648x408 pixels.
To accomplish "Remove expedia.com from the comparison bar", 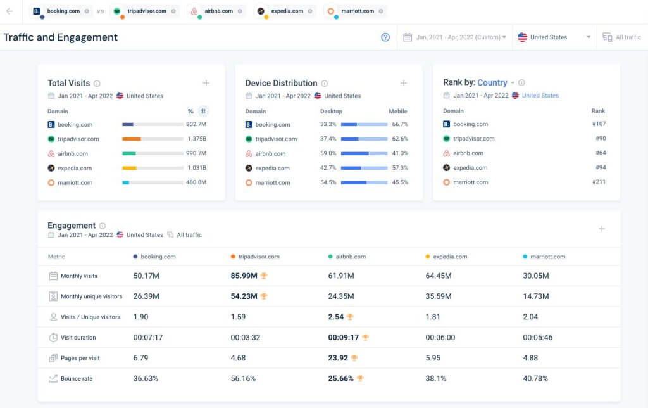I will click(310, 11).
